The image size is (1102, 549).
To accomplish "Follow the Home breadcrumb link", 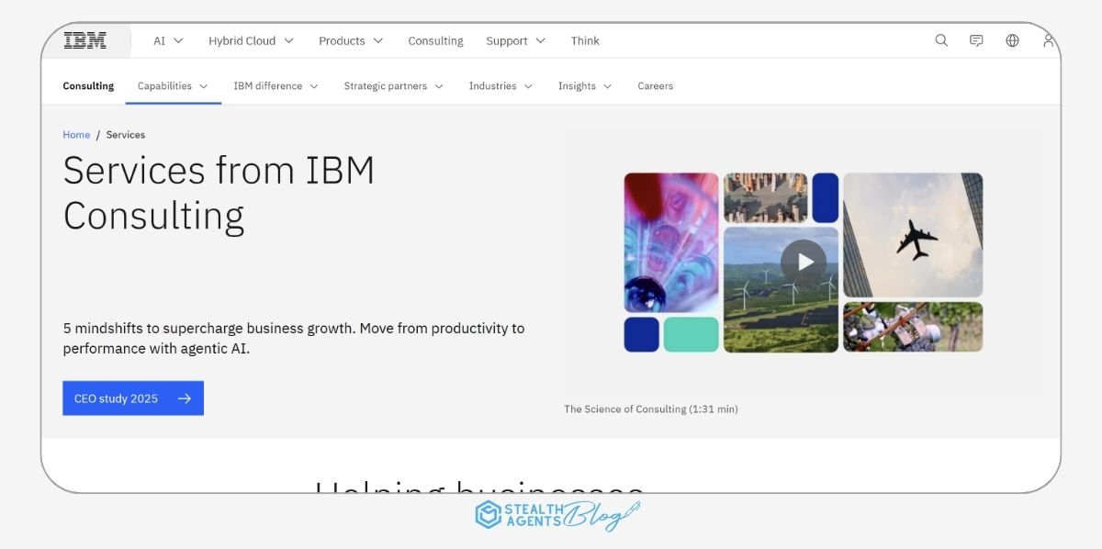I will 76,134.
